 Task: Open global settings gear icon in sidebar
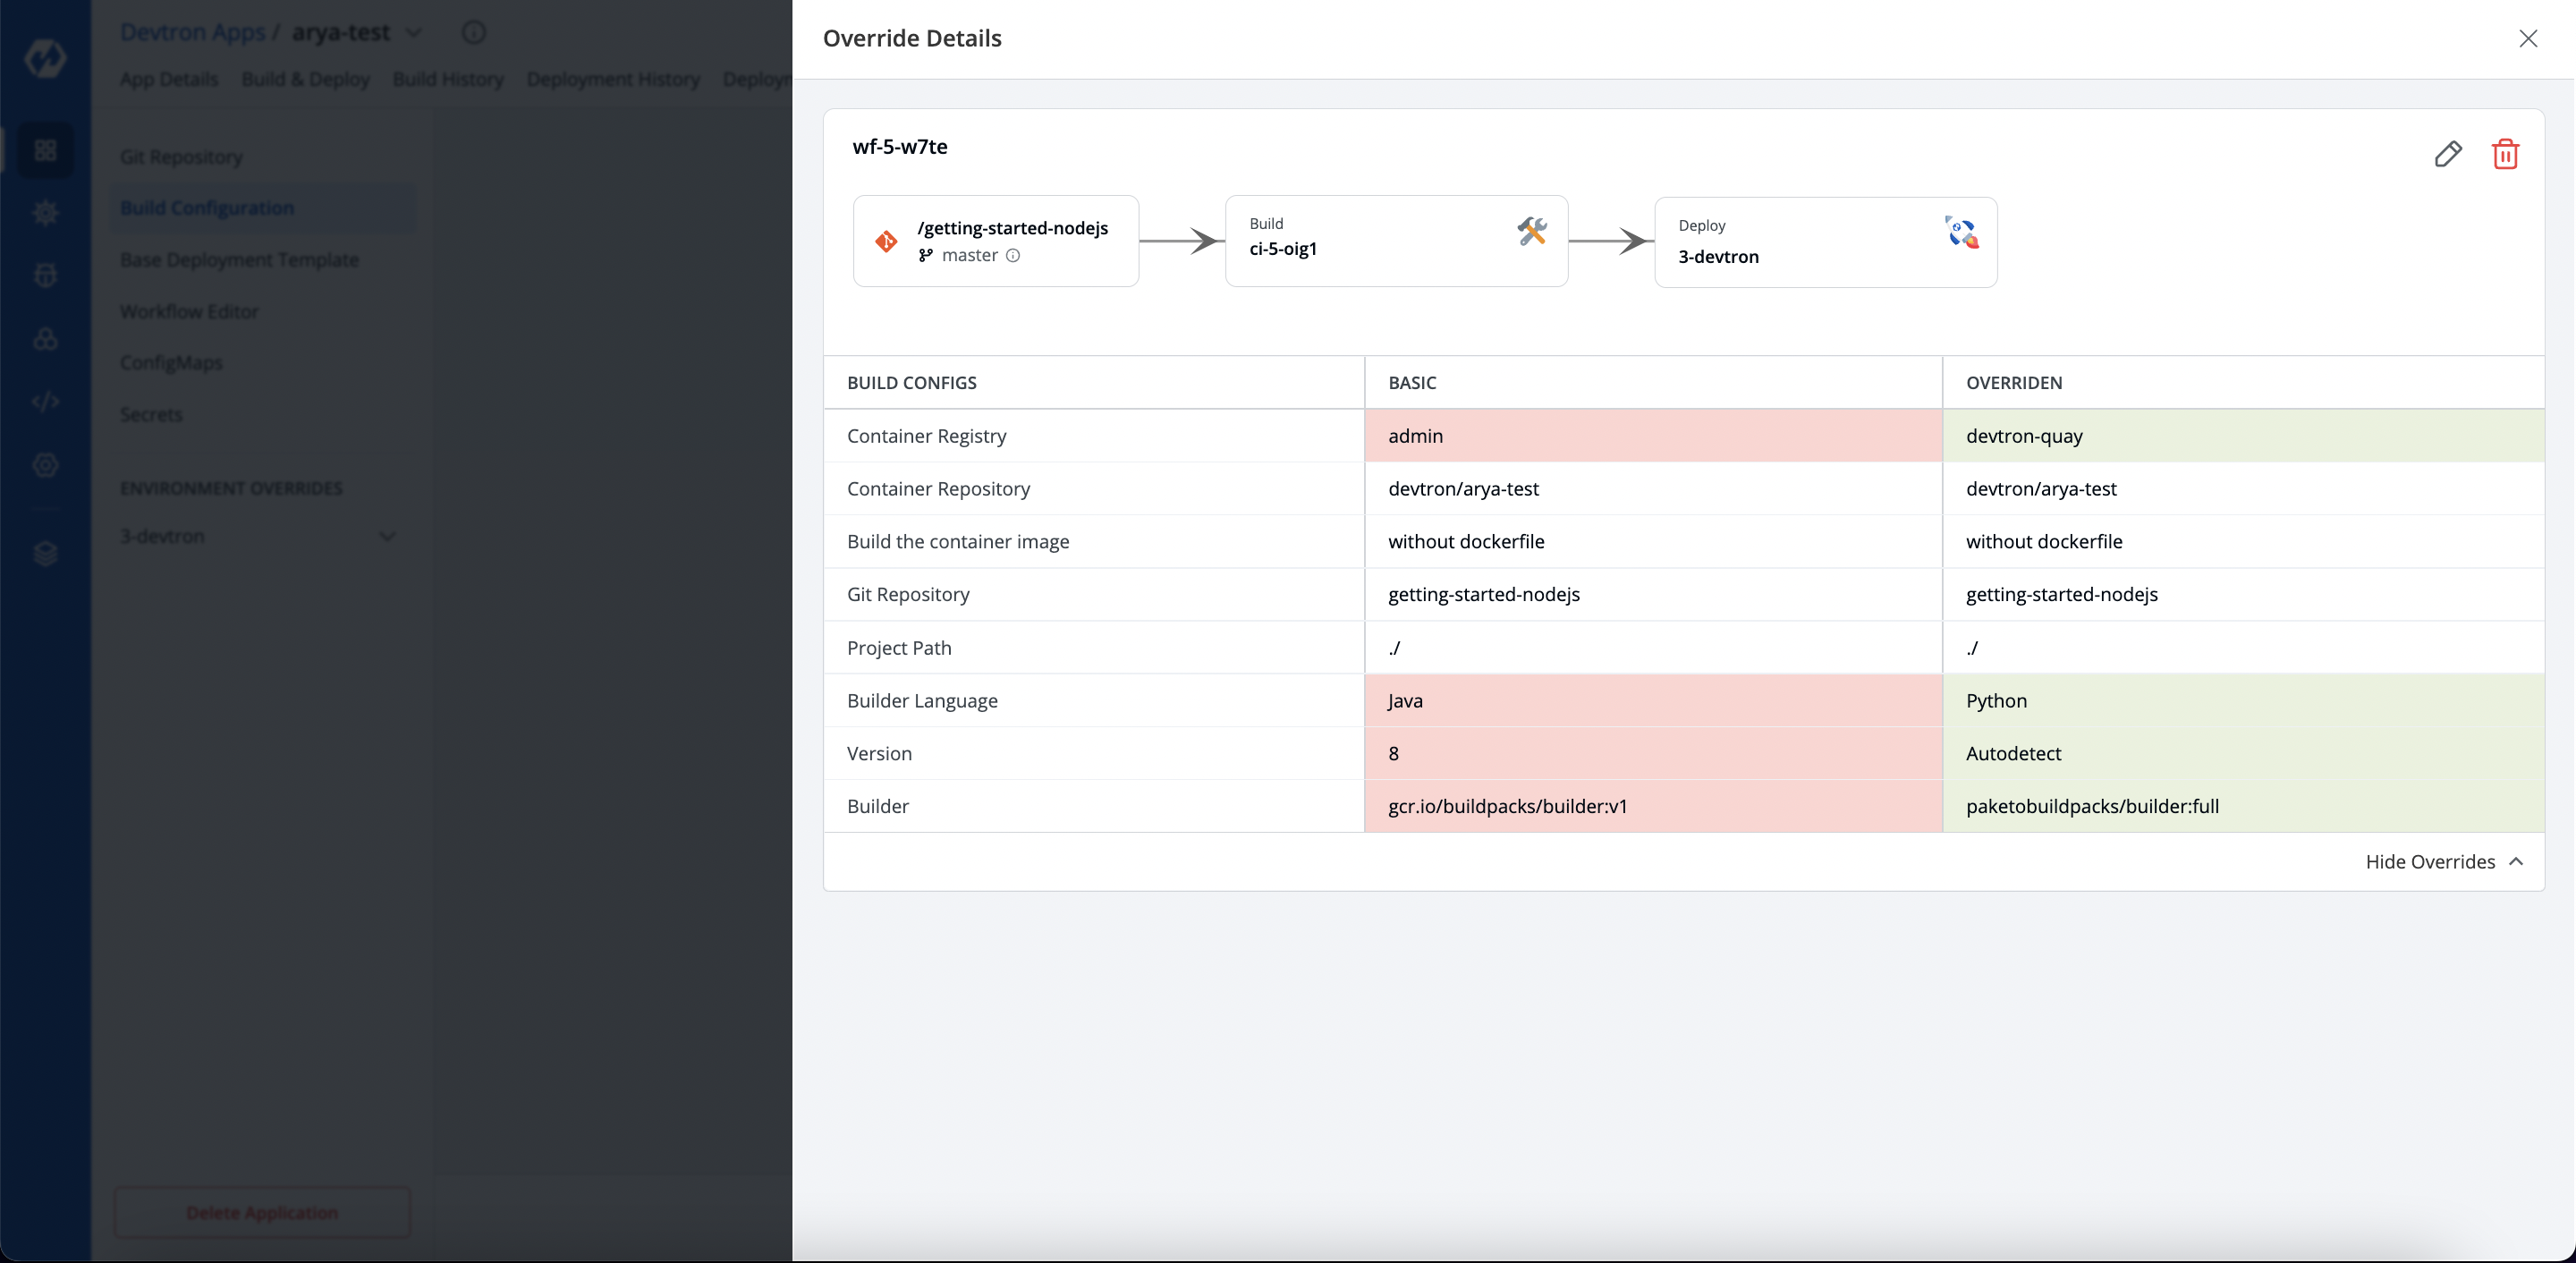click(45, 465)
